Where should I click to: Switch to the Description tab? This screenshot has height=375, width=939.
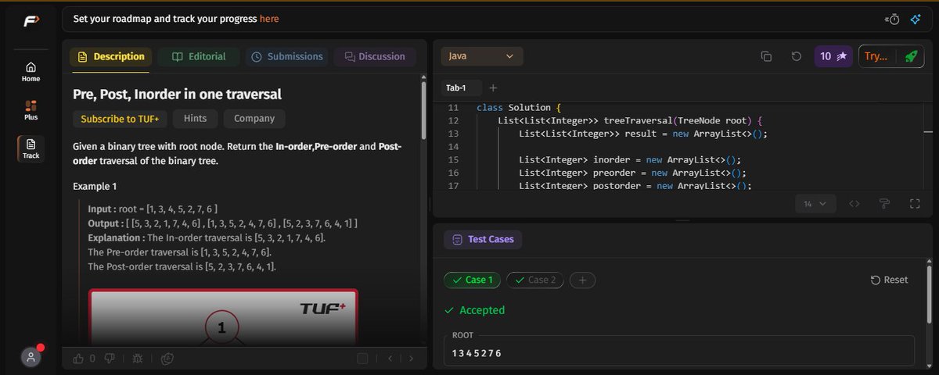coord(110,56)
